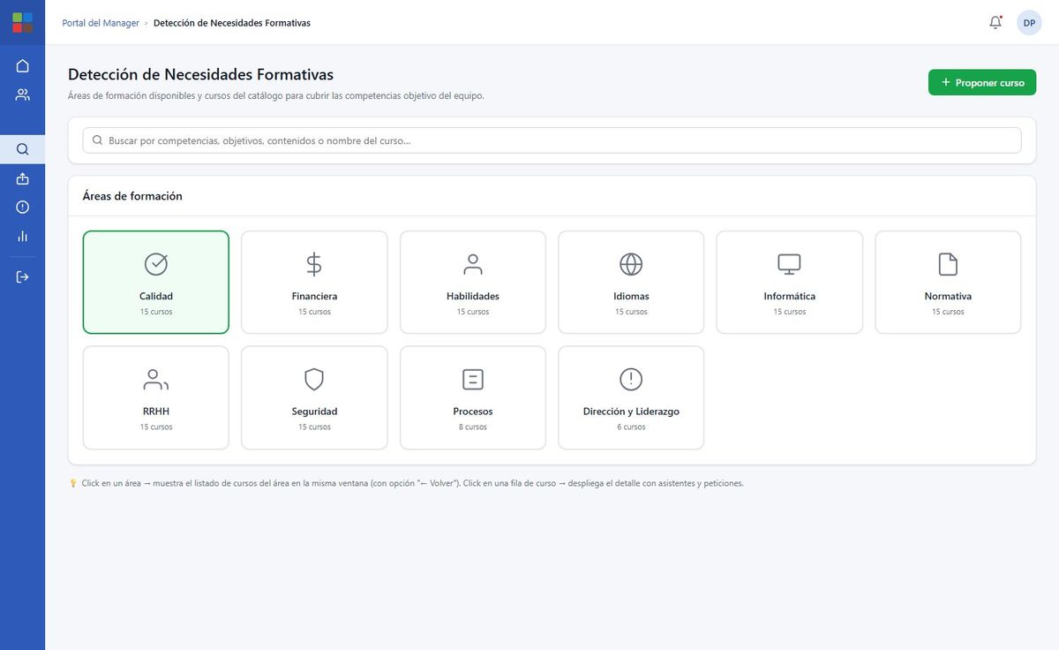Click the plus icon on Proponer curso

click(x=946, y=82)
